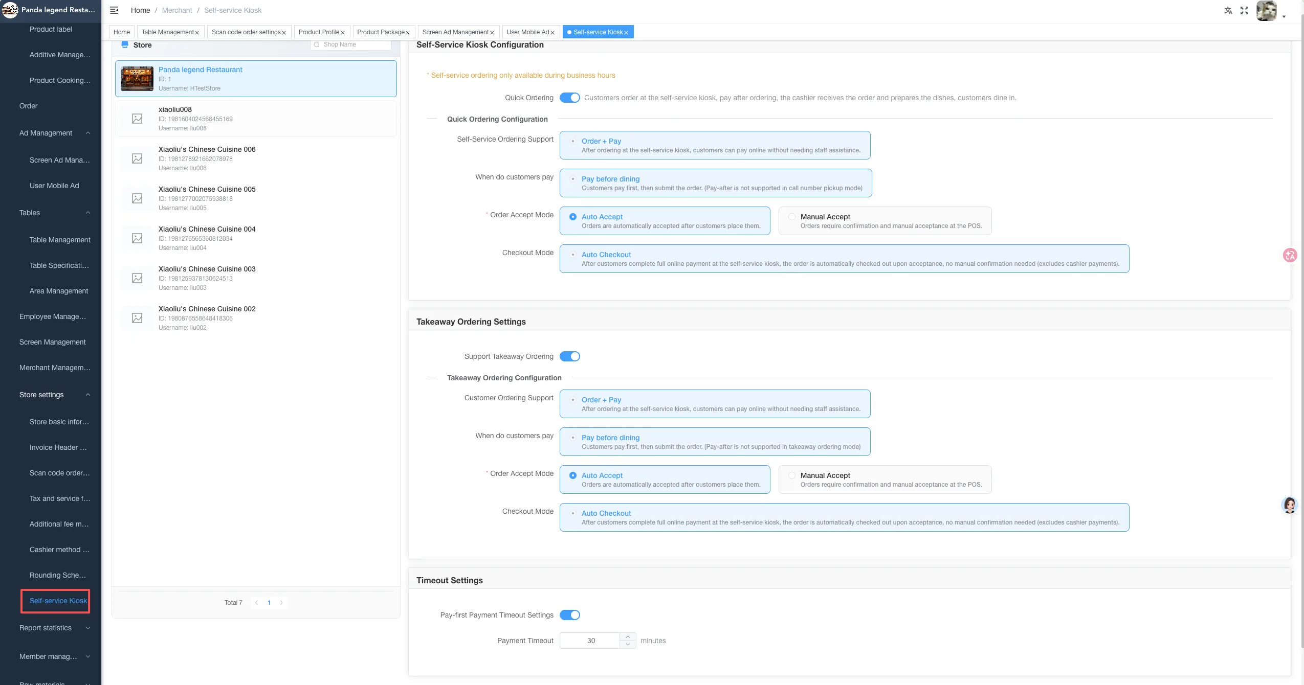This screenshot has width=1304, height=685.
Task: Select store Xiaoliu's Chinese Cuisine 004
Action: 256,238
